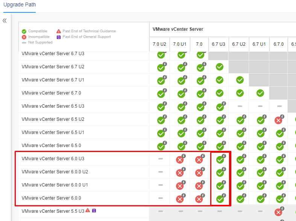Select the 7.0 U1 column header

180,44
